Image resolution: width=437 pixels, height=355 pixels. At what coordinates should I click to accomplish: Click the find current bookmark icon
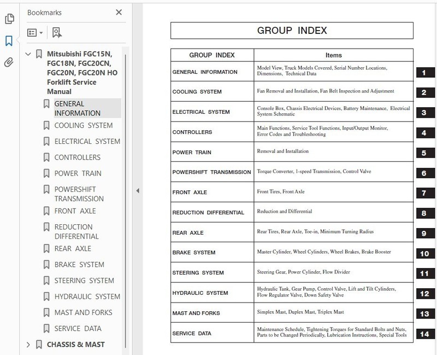tap(57, 33)
